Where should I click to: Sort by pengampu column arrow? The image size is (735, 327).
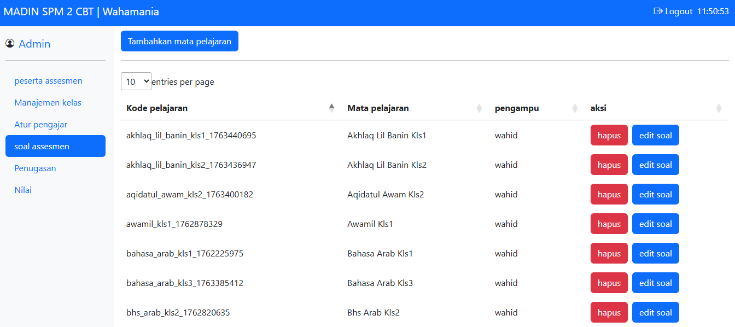575,108
